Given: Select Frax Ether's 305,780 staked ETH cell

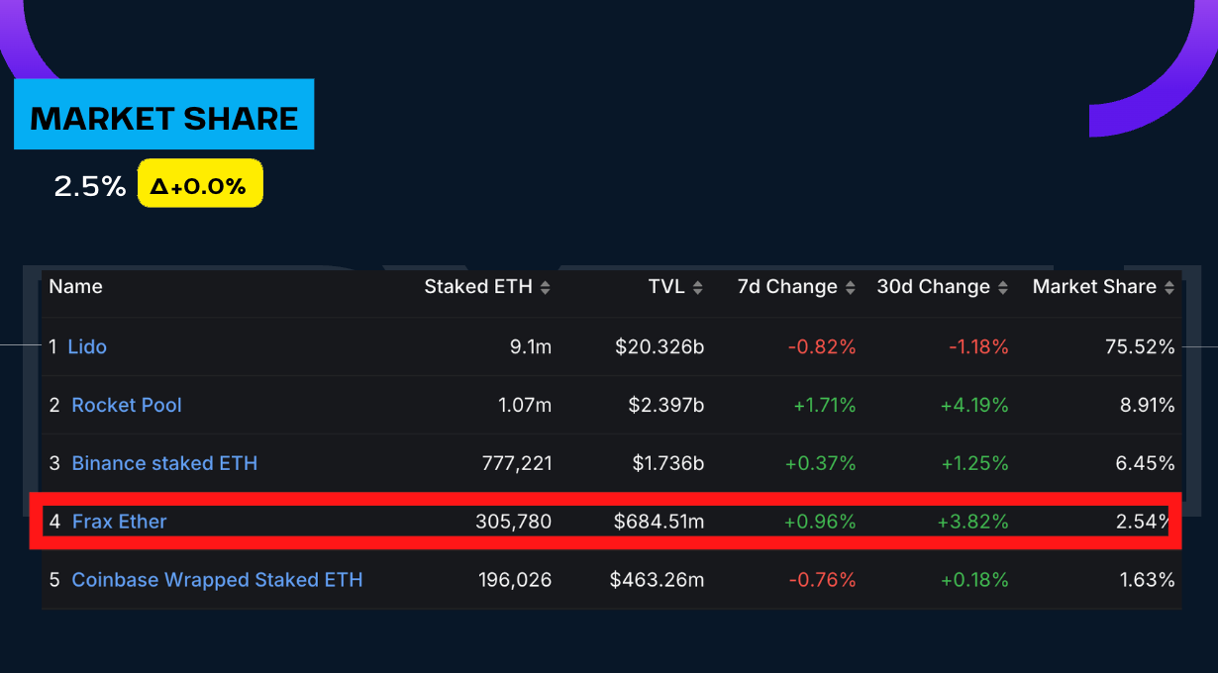Looking at the screenshot, I should point(513,522).
